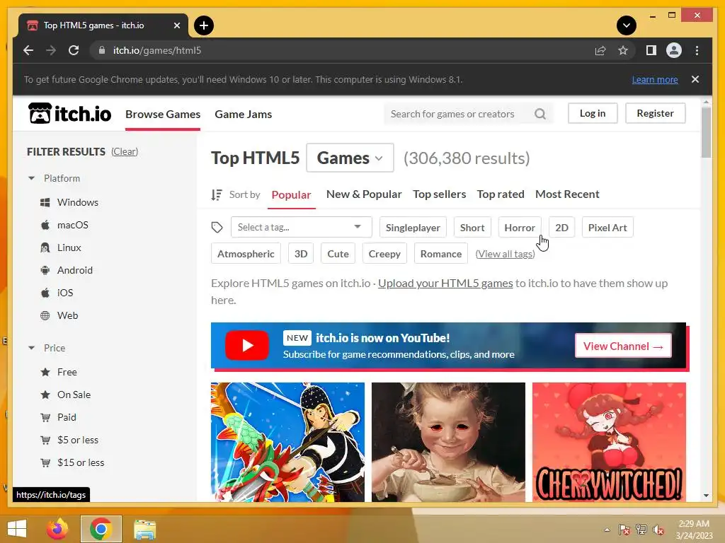
Task: Open the Chrome tab search dropdown arrow
Action: [627, 25]
